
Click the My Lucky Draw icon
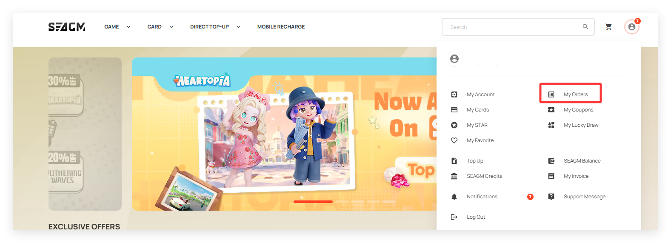[551, 125]
